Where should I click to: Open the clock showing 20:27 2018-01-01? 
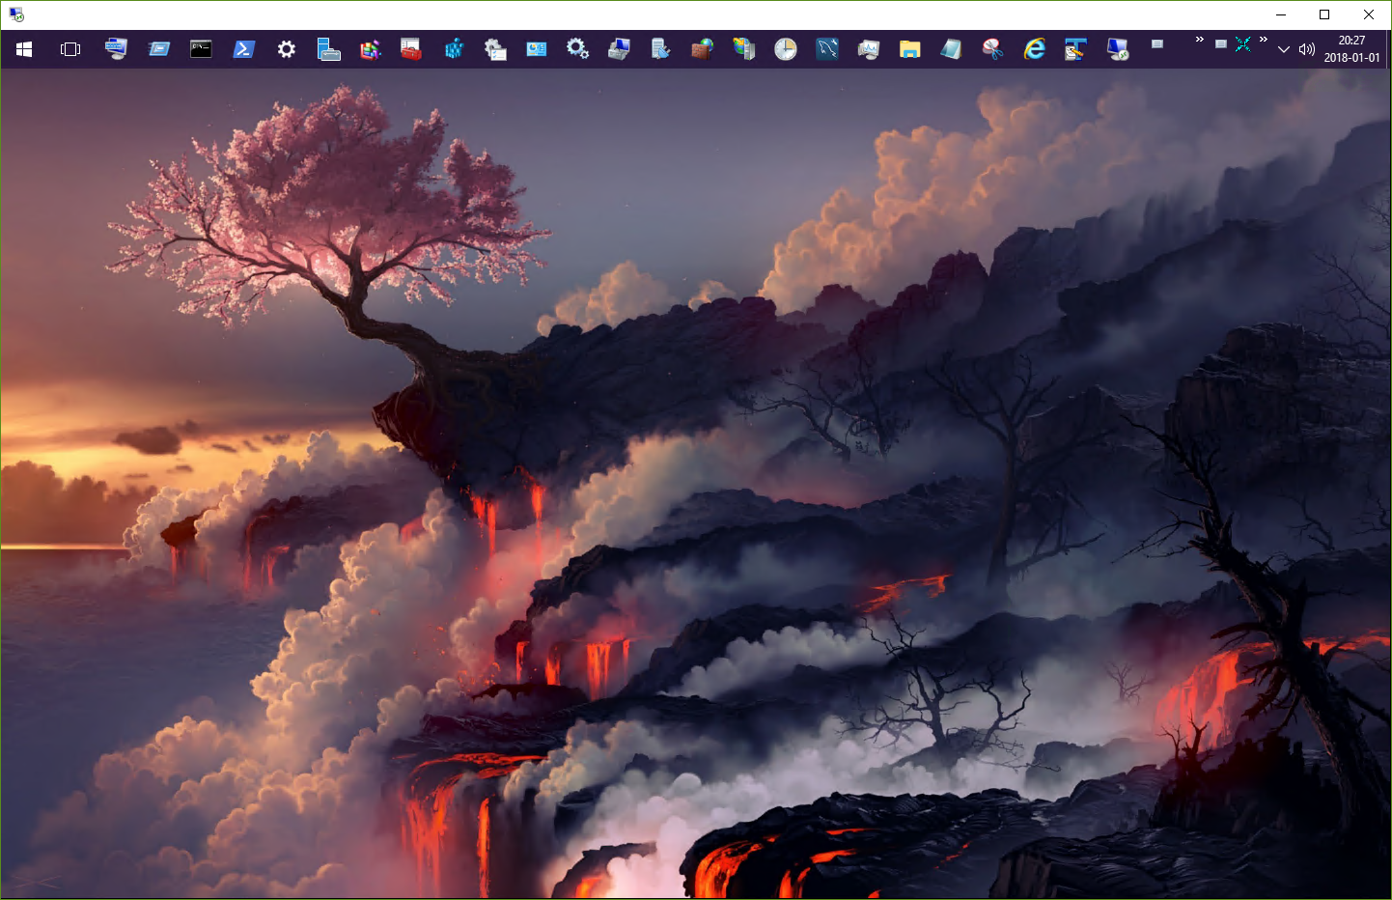tap(1351, 49)
